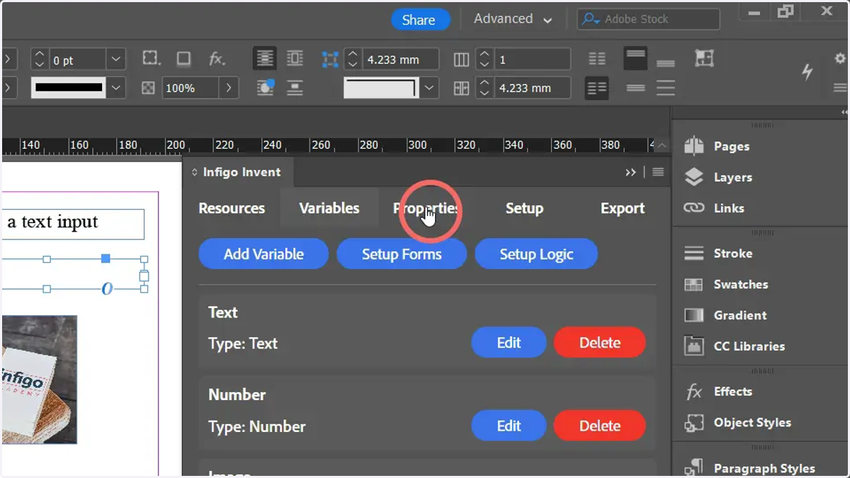The image size is (850, 478).
Task: Open the CC Libraries panel icon
Action: click(694, 346)
